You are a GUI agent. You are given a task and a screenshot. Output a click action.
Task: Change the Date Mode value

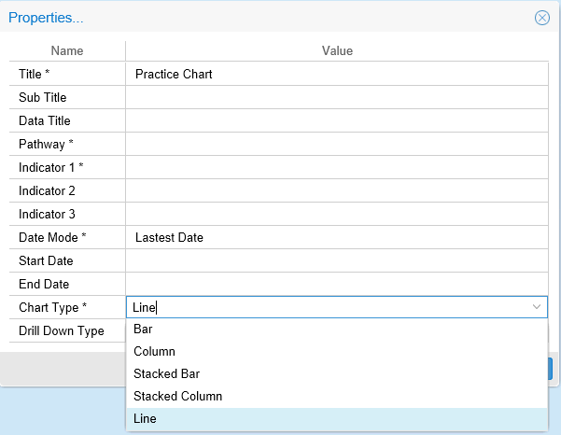click(336, 237)
